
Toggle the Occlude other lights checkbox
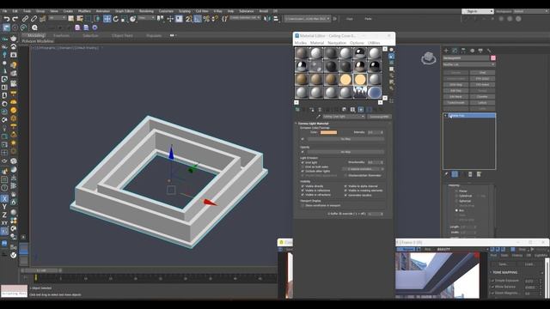pyautogui.click(x=302, y=172)
